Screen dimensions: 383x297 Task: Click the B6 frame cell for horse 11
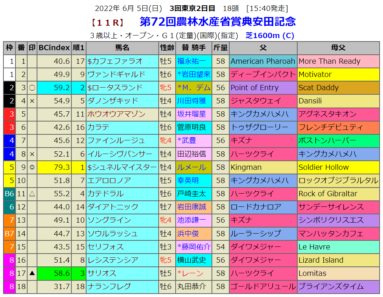(x=9, y=194)
